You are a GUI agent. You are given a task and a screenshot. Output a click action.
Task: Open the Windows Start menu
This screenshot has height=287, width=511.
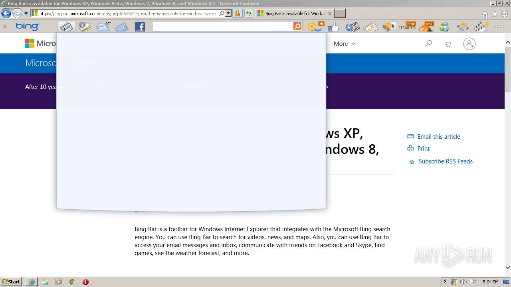[11, 281]
